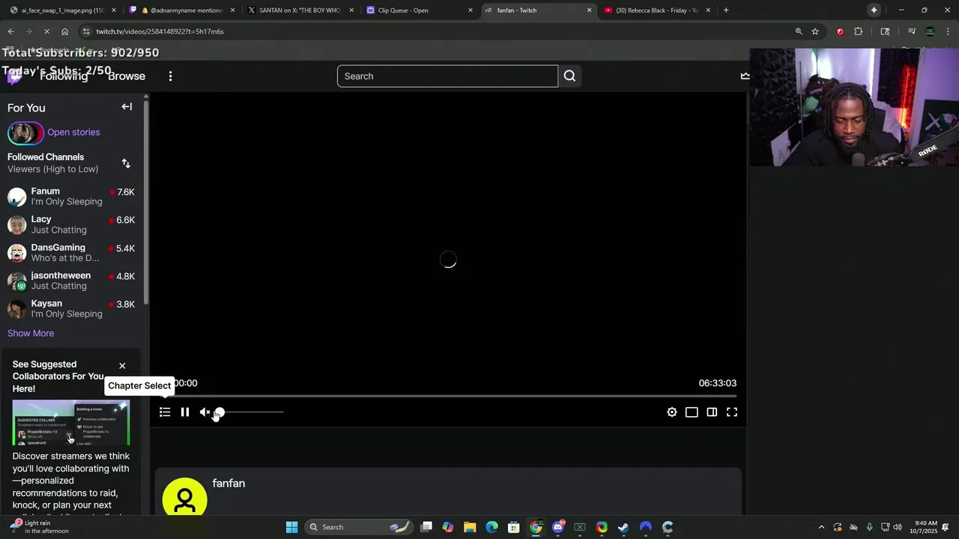Open the suggested collabs preview image
Viewport: 959px width, 539px height.
tap(71, 423)
